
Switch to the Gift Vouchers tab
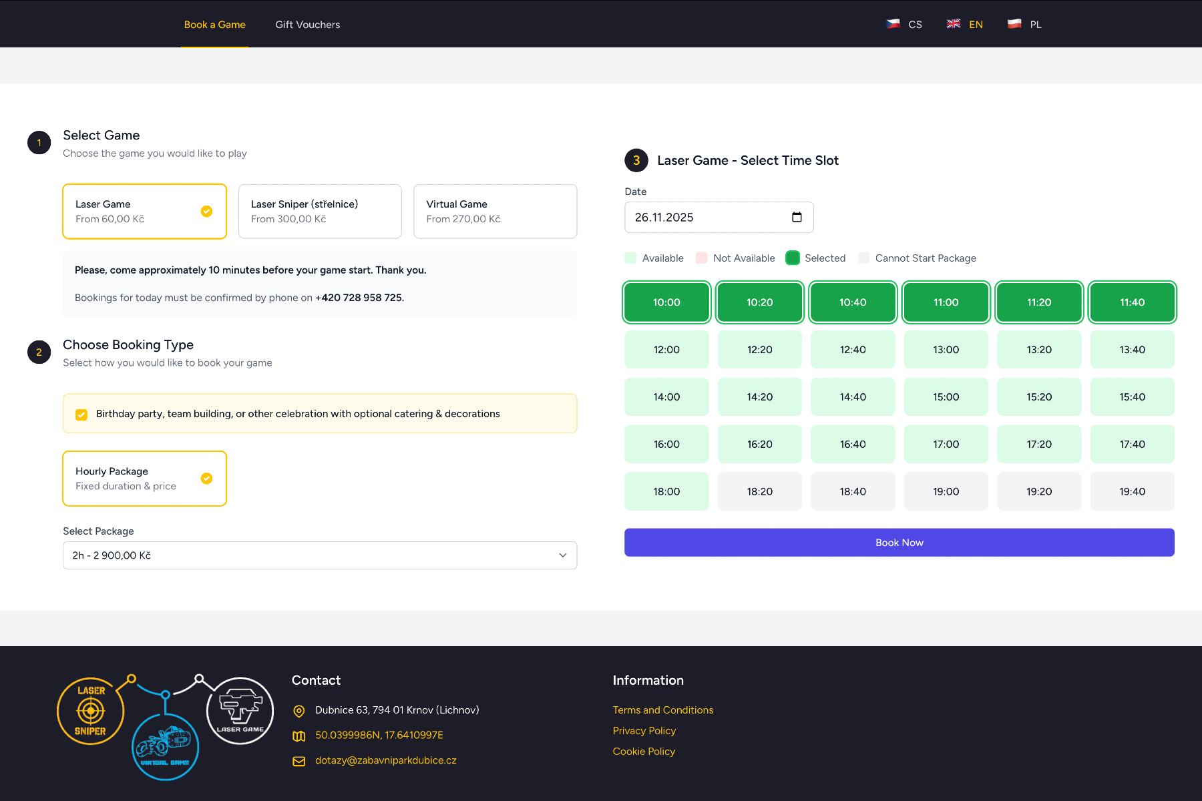point(307,24)
